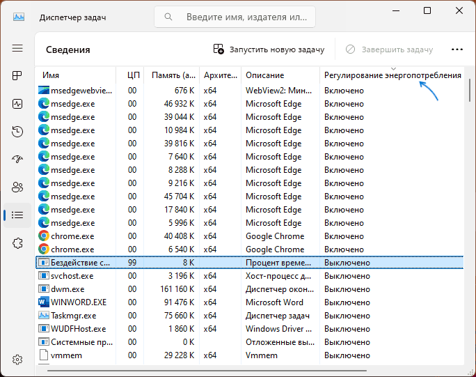Click Включено in the msedgewebview row
The height and width of the screenshot is (377, 476).
[344, 91]
